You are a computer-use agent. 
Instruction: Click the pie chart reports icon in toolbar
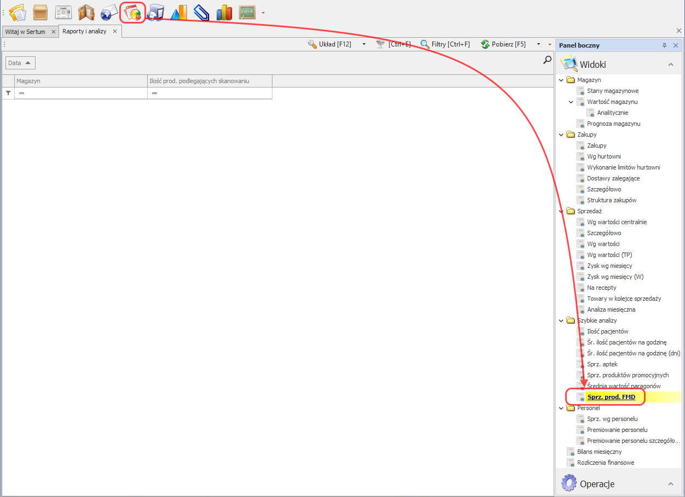(x=132, y=12)
